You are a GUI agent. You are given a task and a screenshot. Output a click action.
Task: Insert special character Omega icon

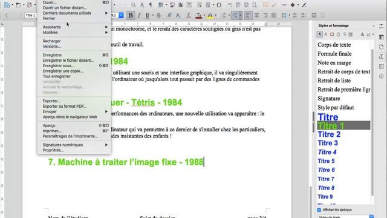click(219, 5)
